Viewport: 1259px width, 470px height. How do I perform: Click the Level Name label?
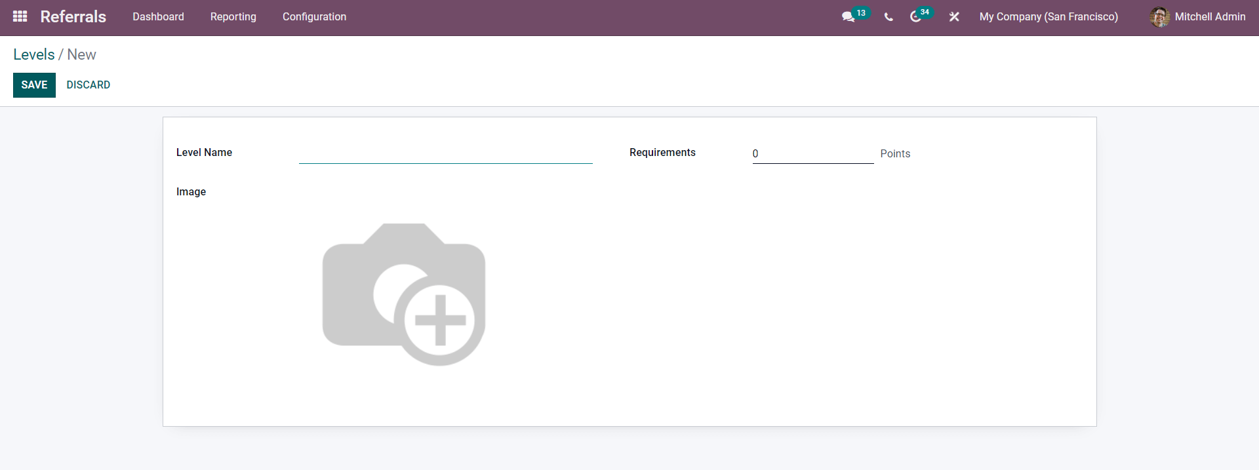tap(204, 152)
